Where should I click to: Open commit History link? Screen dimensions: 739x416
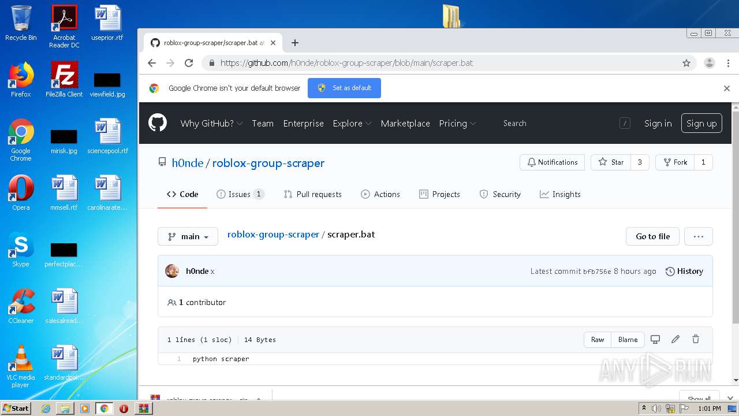pyautogui.click(x=684, y=271)
